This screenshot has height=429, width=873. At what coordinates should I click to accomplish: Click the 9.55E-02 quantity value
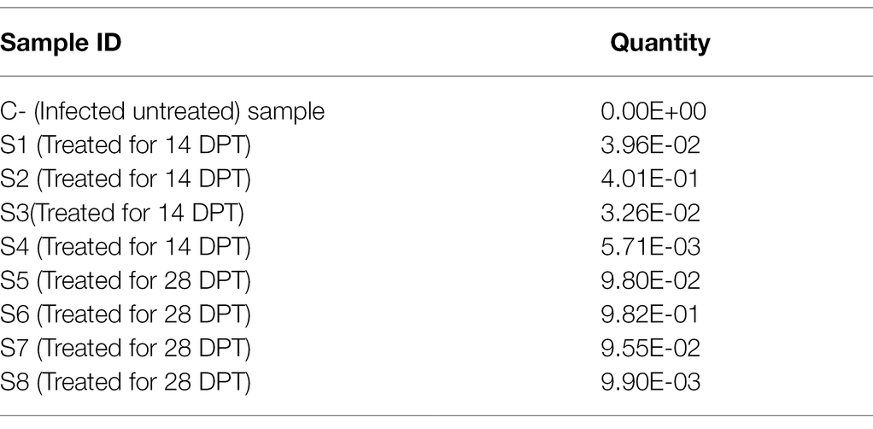pos(650,349)
